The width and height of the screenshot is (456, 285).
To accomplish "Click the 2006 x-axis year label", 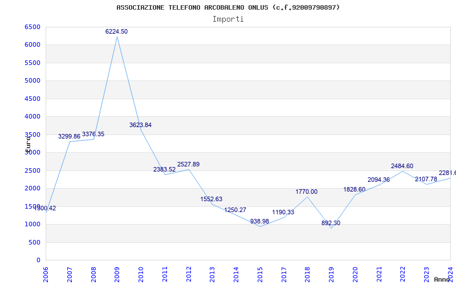I will coord(46,275).
